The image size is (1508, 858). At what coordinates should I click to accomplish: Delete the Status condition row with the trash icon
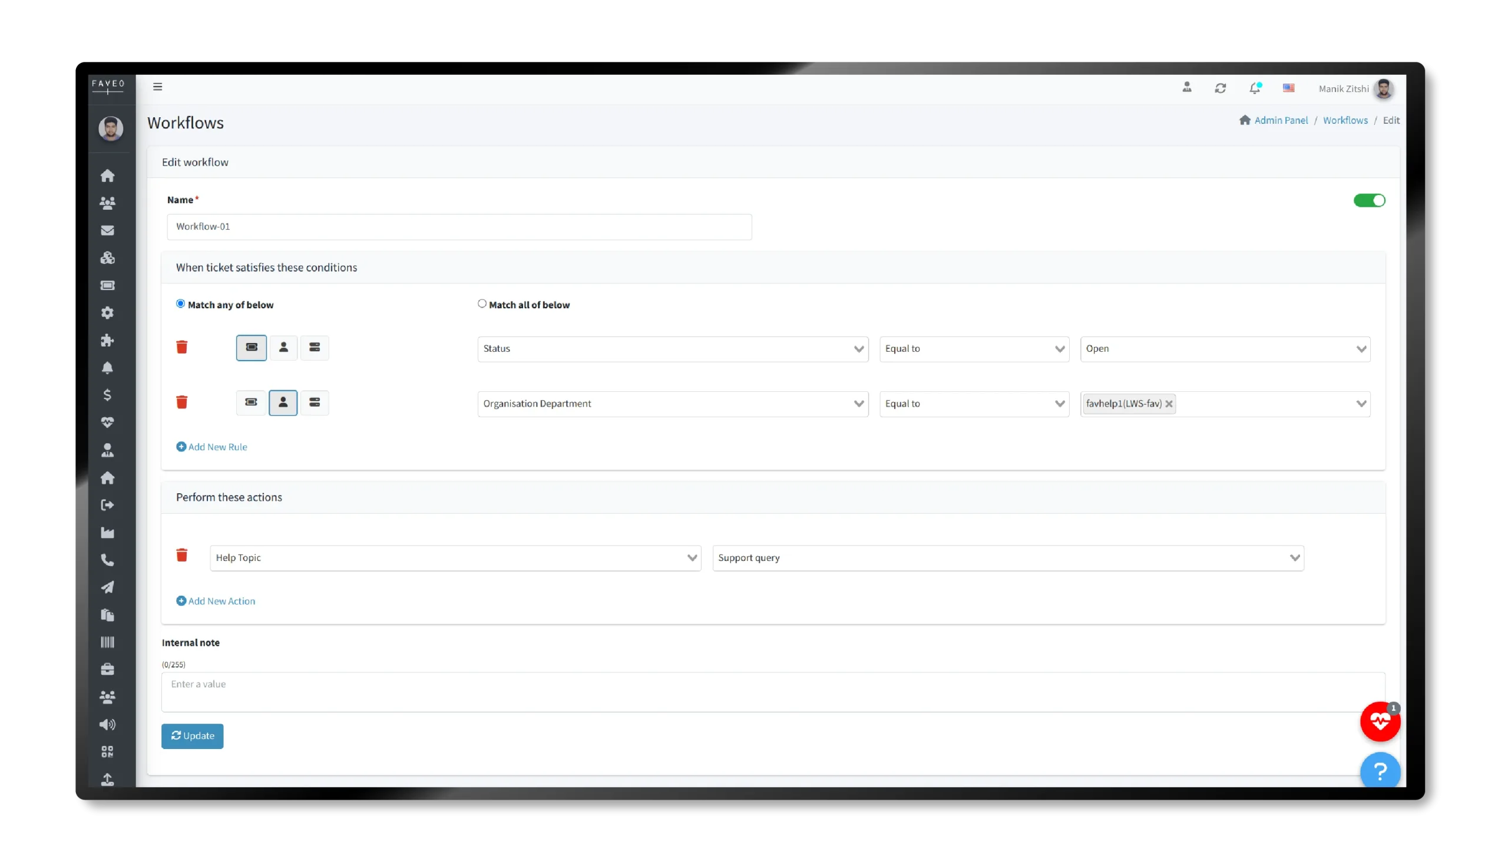(x=182, y=347)
